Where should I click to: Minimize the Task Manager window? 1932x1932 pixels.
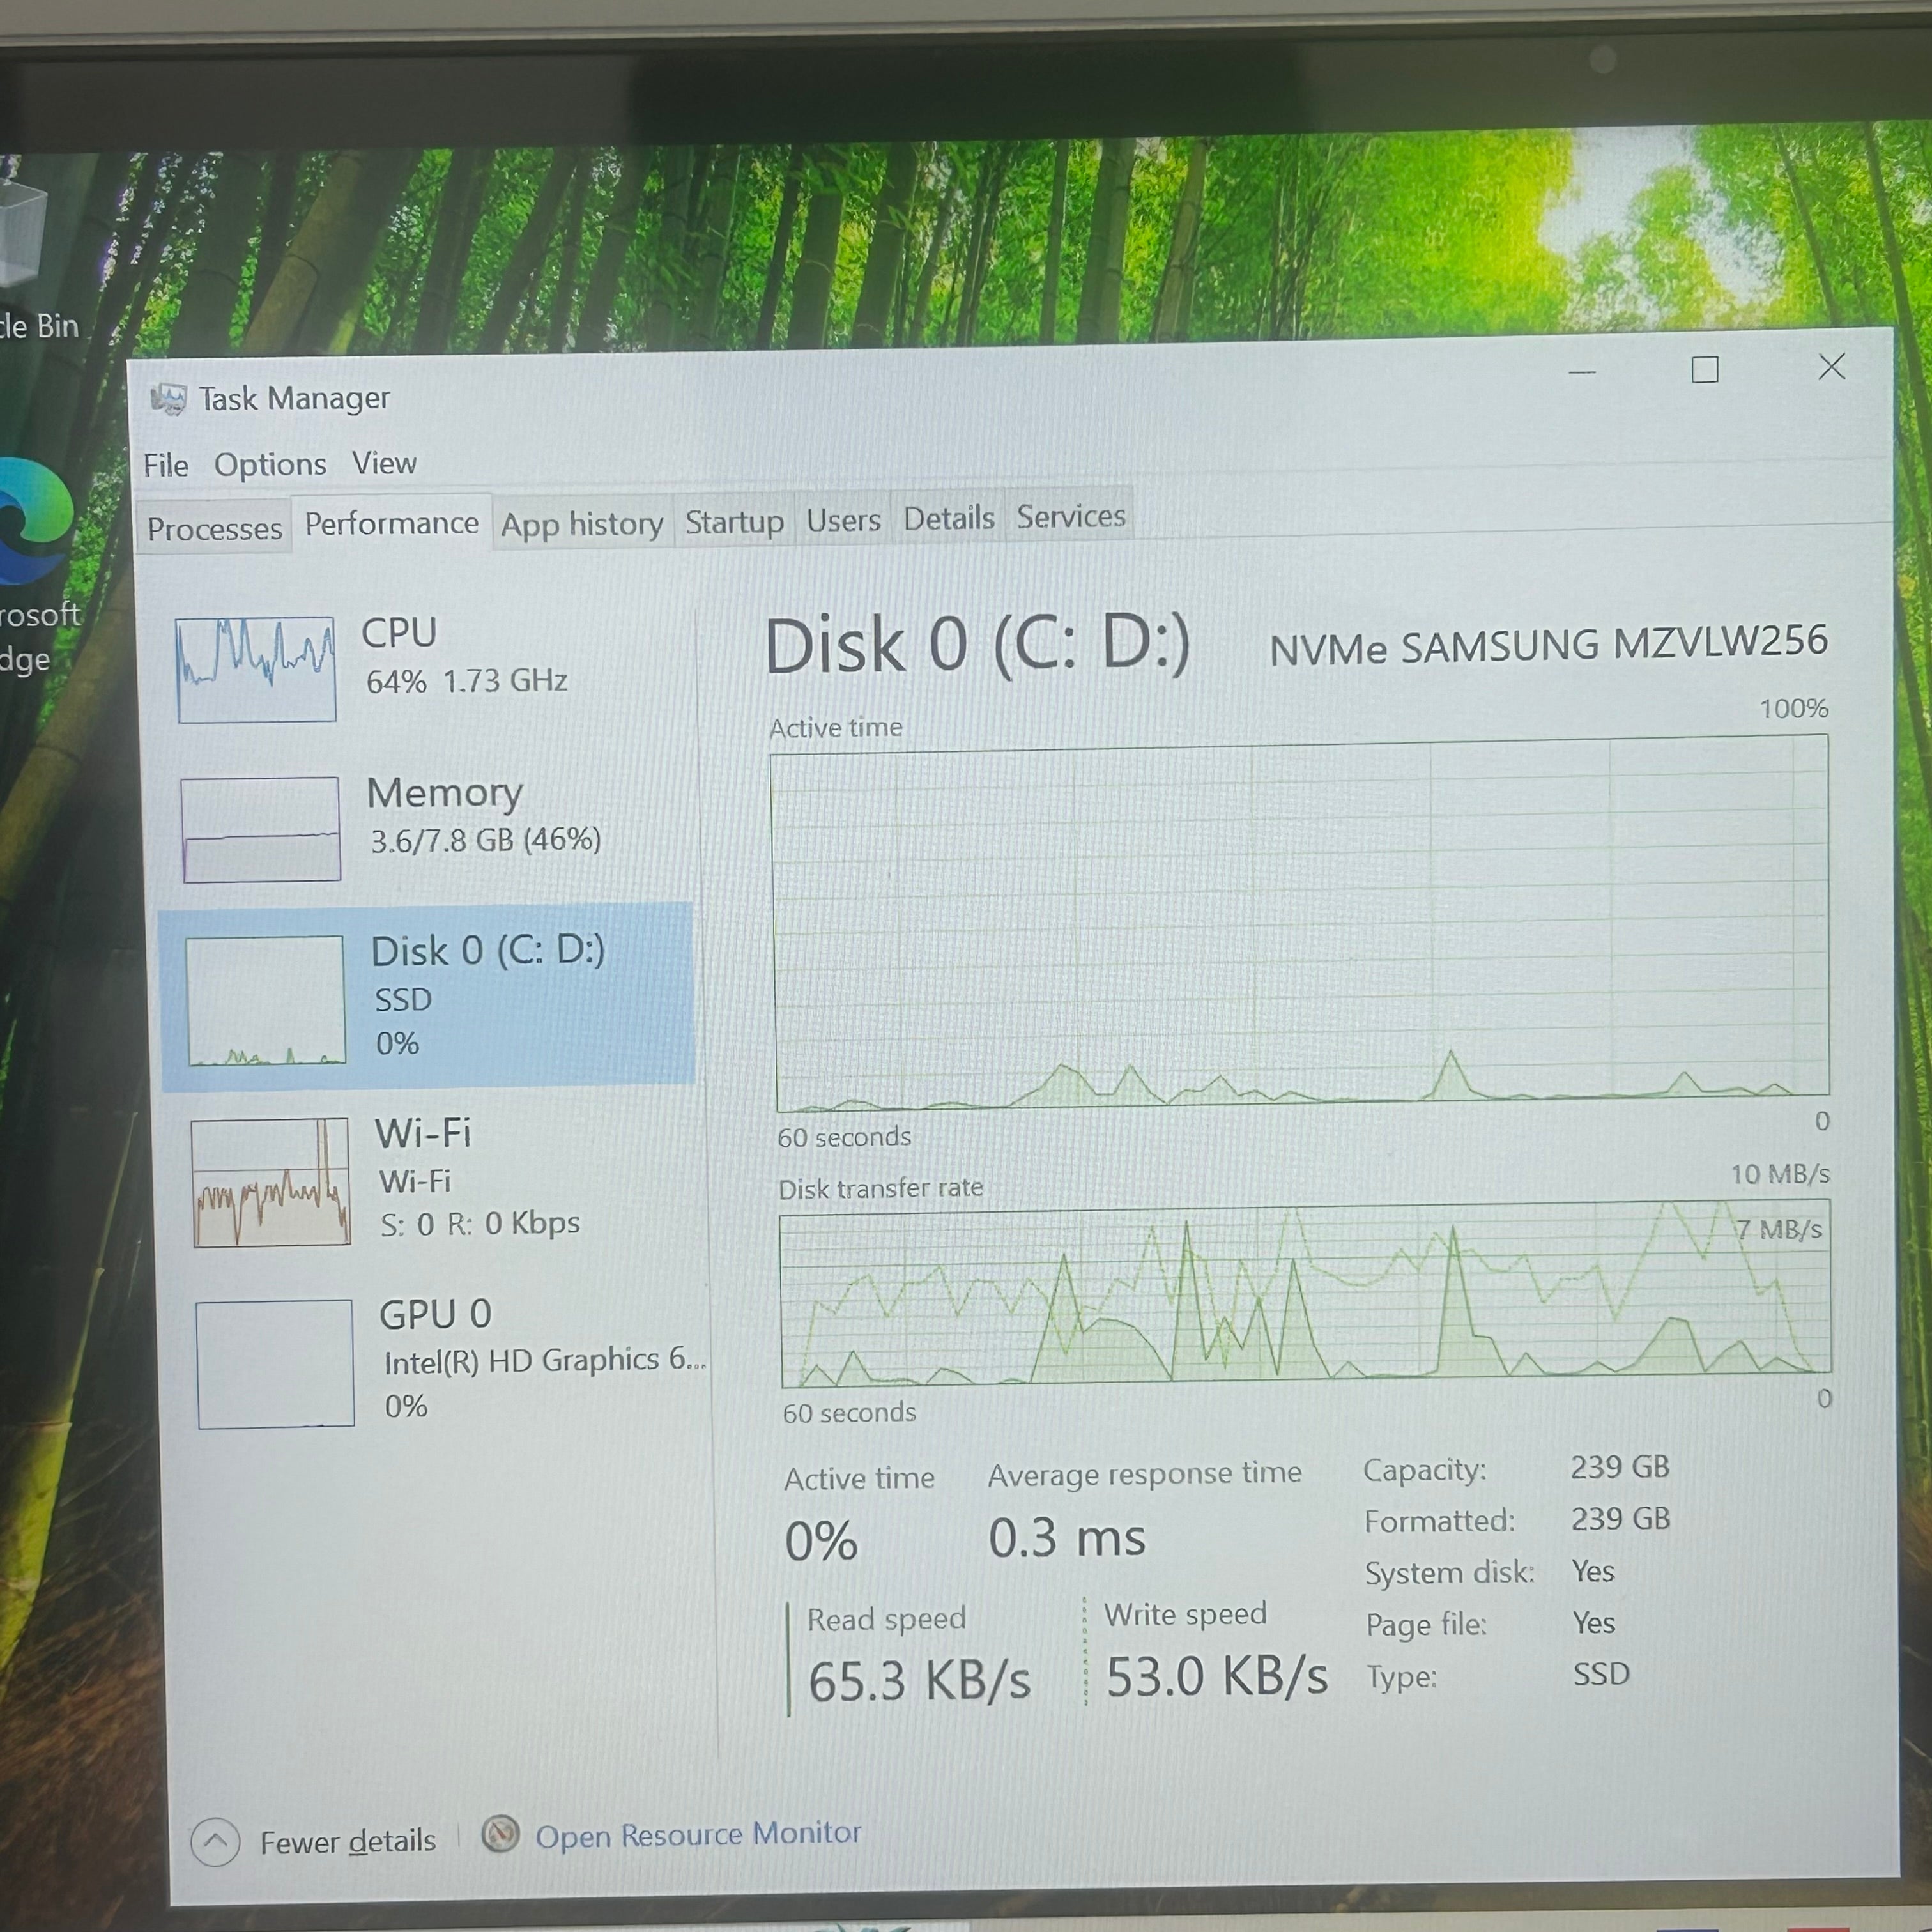[1582, 373]
